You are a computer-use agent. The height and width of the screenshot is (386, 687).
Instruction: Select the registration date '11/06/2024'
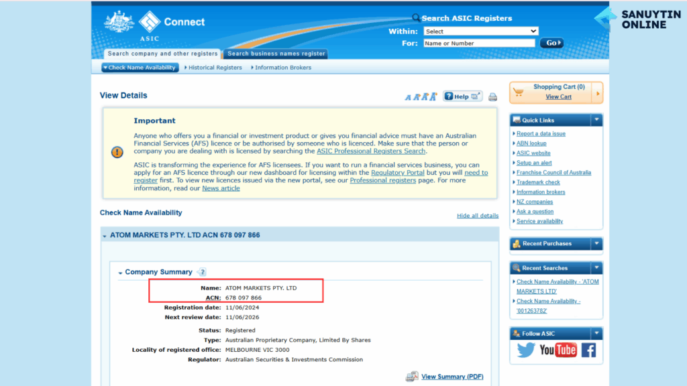[242, 308]
